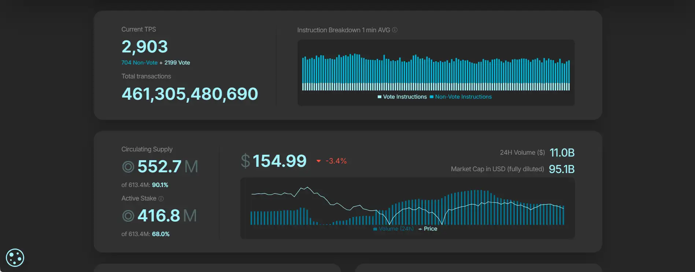Click info icon beside Instruction Breakdown title
The image size is (695, 272).
pos(395,30)
